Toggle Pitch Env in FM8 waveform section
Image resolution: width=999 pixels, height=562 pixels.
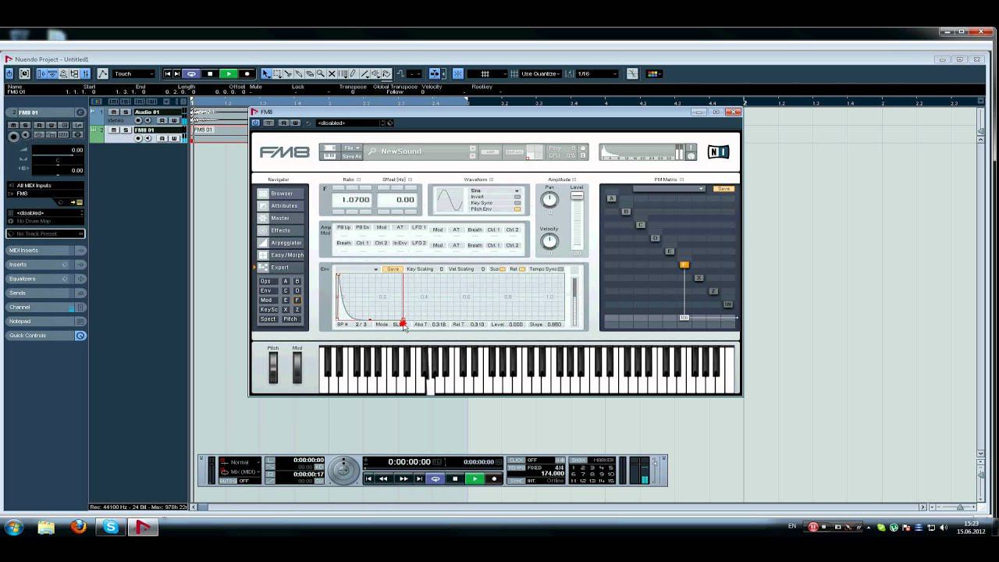point(517,209)
